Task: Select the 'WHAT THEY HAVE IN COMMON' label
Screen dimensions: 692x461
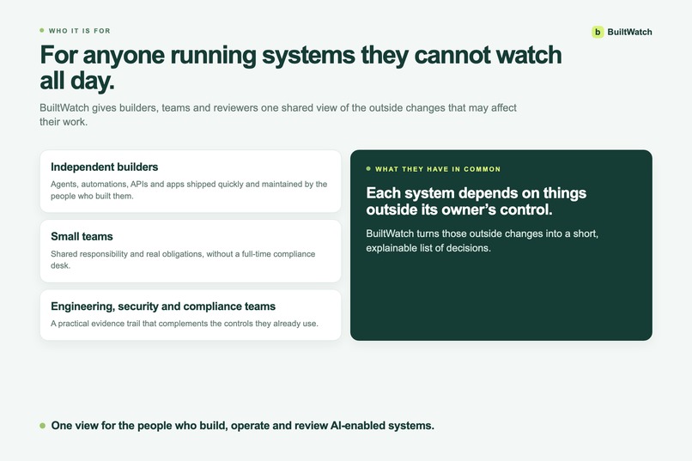Action: tap(438, 169)
